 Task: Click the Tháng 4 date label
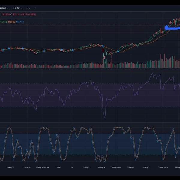101,167
